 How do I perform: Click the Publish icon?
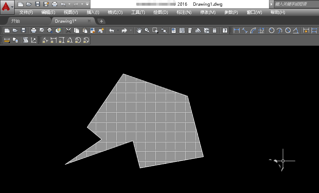click(50, 30)
